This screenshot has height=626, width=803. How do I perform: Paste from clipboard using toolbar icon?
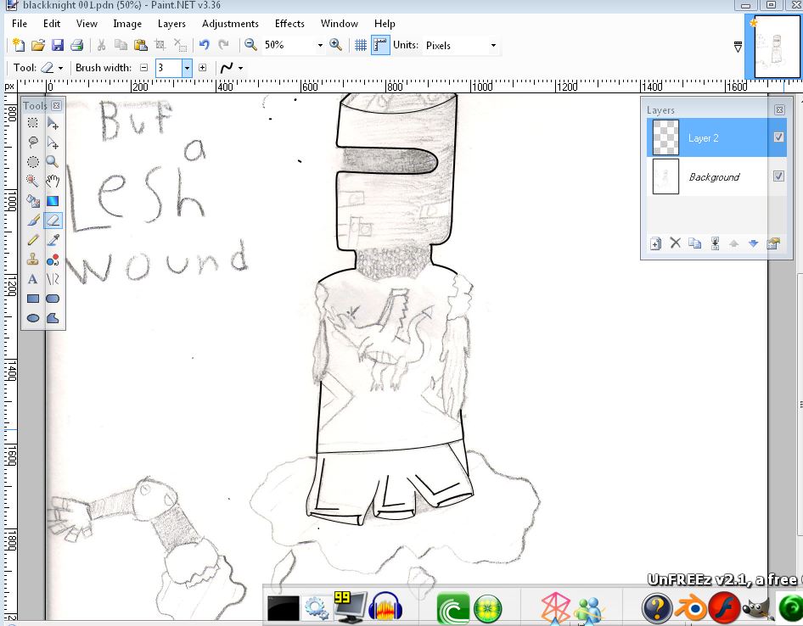coord(140,45)
